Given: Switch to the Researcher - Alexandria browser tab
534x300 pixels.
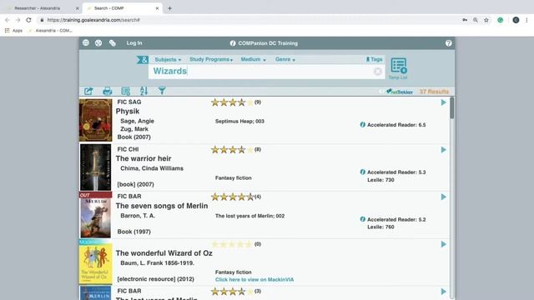Looking at the screenshot, I should (x=42, y=8).
